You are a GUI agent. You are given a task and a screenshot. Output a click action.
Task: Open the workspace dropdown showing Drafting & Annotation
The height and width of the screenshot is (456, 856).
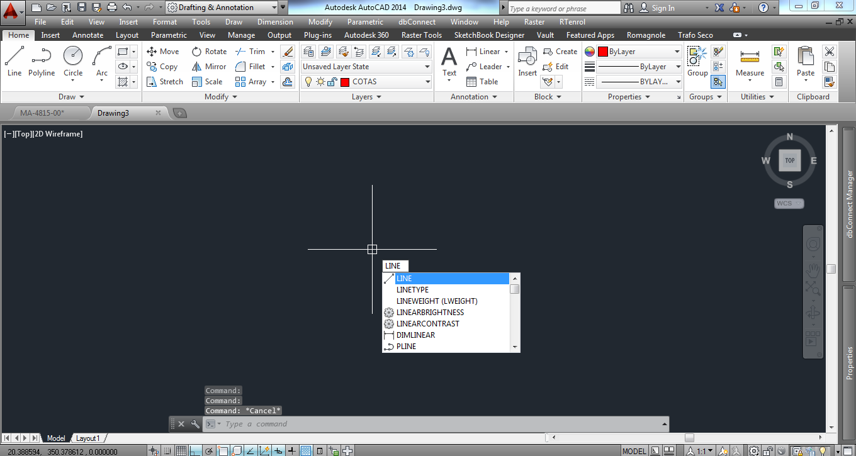(x=274, y=8)
